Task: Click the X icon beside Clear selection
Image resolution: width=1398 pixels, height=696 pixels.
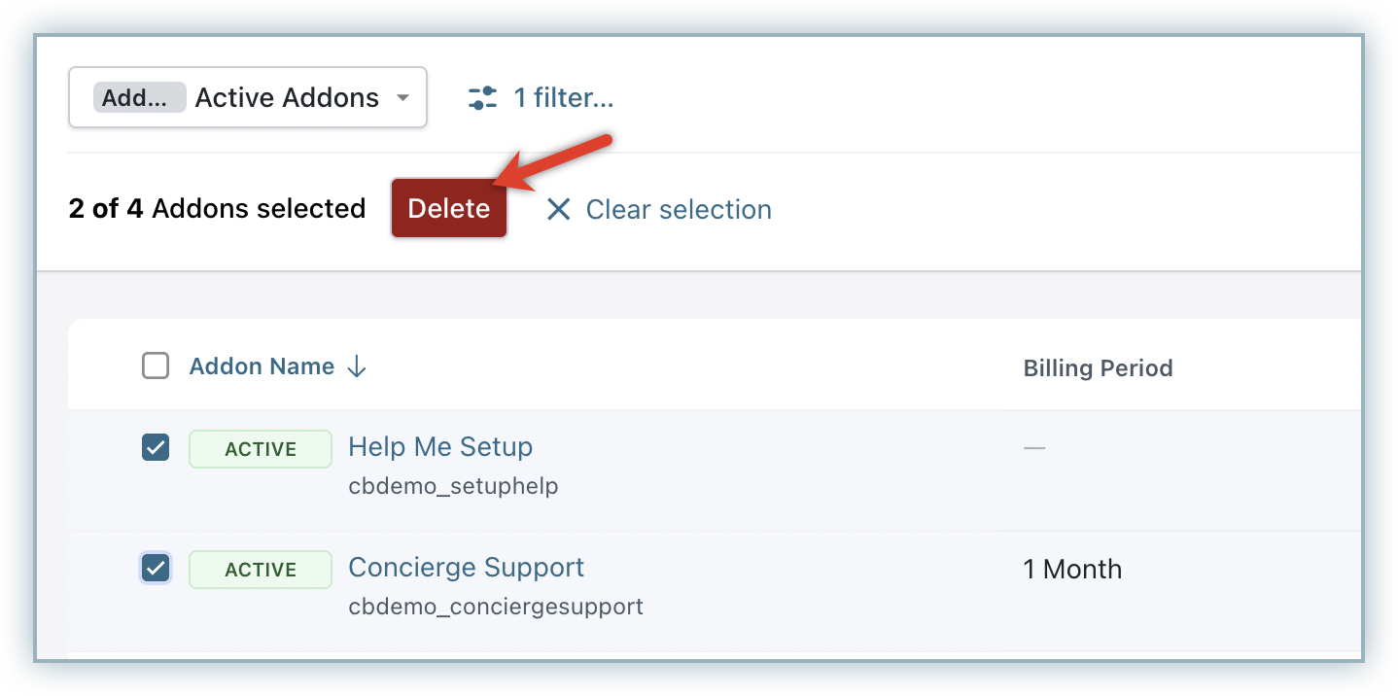Action: pyautogui.click(x=558, y=209)
